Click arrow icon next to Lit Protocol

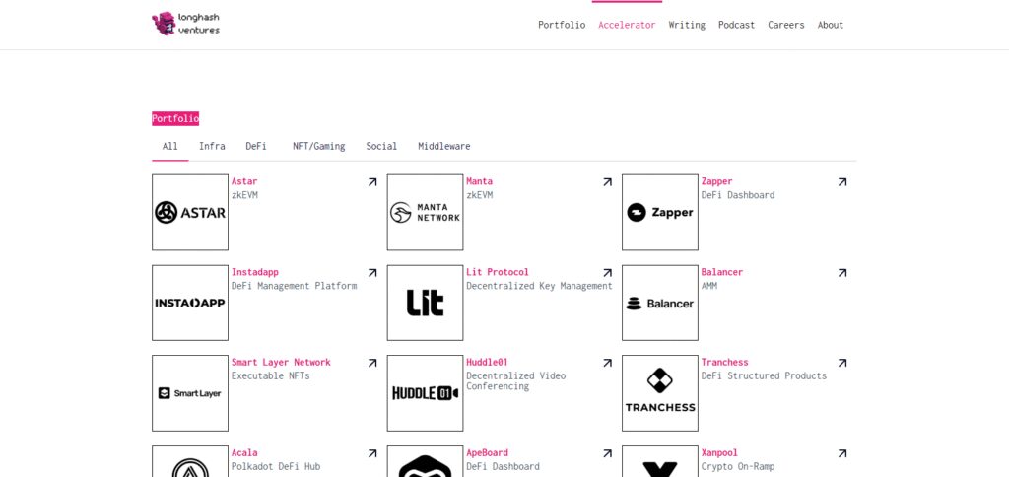607,273
